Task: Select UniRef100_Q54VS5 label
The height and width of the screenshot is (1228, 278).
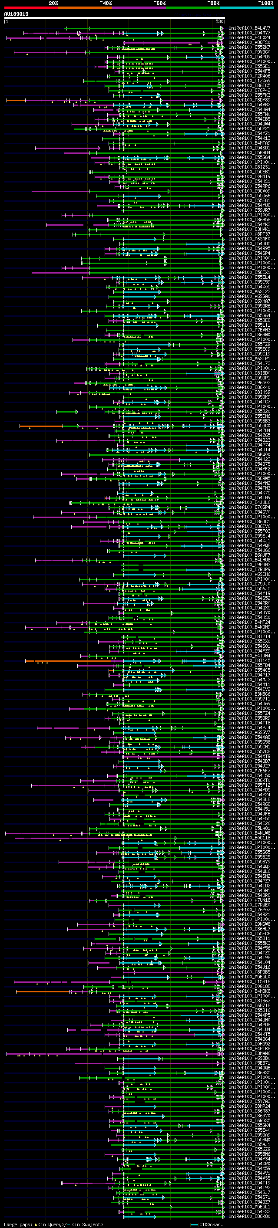Action: coord(249,1178)
